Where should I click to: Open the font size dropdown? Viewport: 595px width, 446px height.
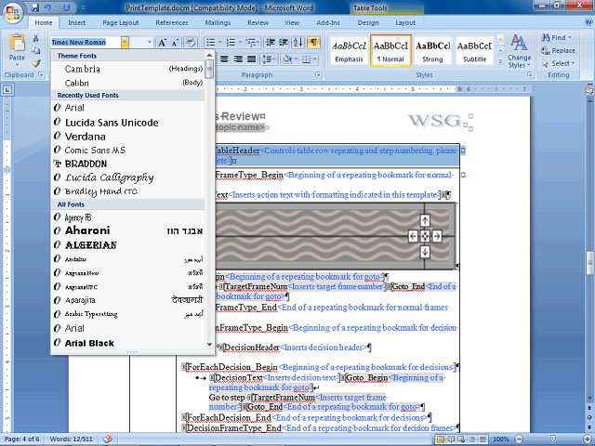coord(149,42)
